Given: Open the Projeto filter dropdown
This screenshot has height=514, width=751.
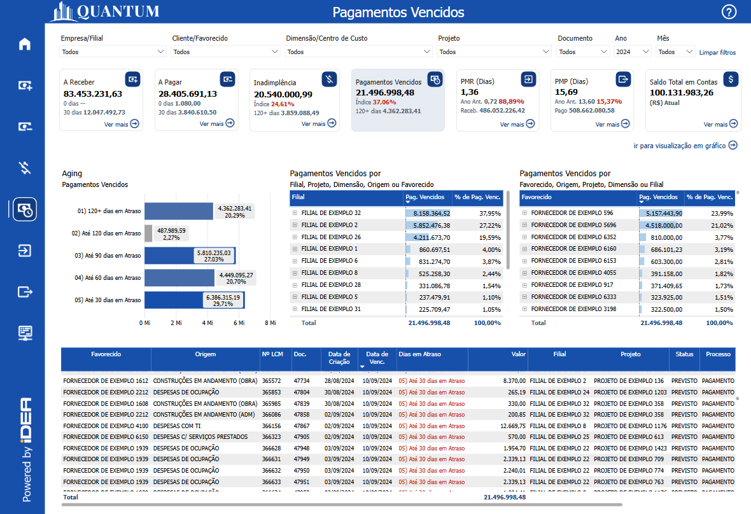Looking at the screenshot, I should 494,52.
